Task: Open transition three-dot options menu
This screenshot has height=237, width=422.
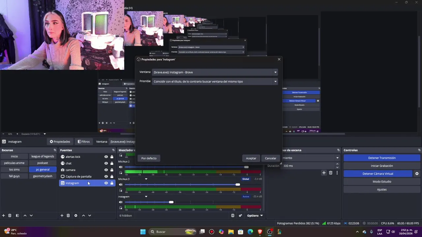Action: coord(337,173)
